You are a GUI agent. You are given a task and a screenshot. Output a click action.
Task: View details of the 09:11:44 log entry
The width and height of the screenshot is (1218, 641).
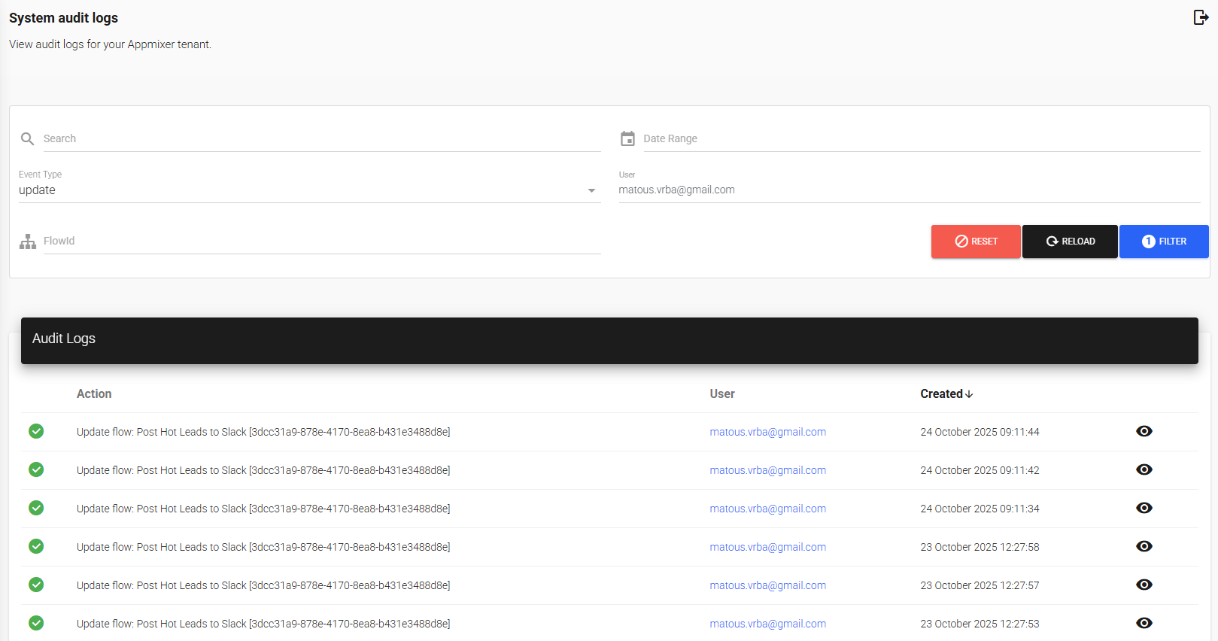[1144, 431]
